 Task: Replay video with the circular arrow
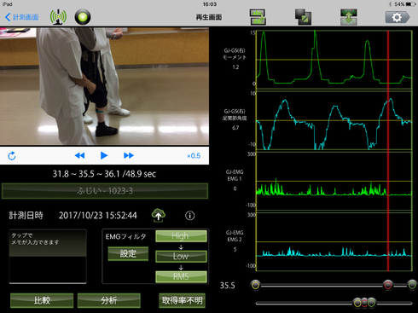click(12, 156)
